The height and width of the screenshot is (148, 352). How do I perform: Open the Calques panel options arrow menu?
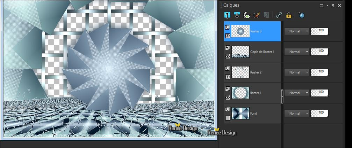tap(327, 5)
